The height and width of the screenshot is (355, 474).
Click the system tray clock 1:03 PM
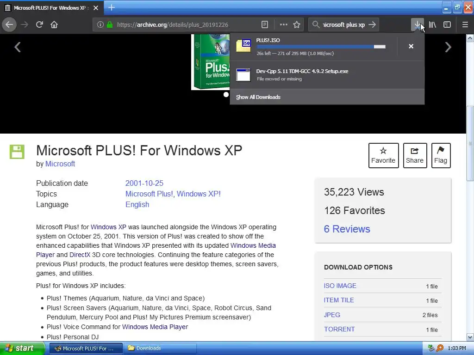[457, 349]
